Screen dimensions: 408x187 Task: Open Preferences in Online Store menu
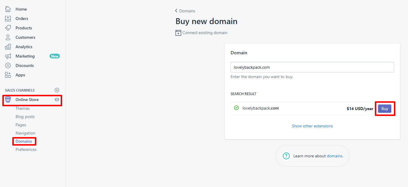click(26, 149)
